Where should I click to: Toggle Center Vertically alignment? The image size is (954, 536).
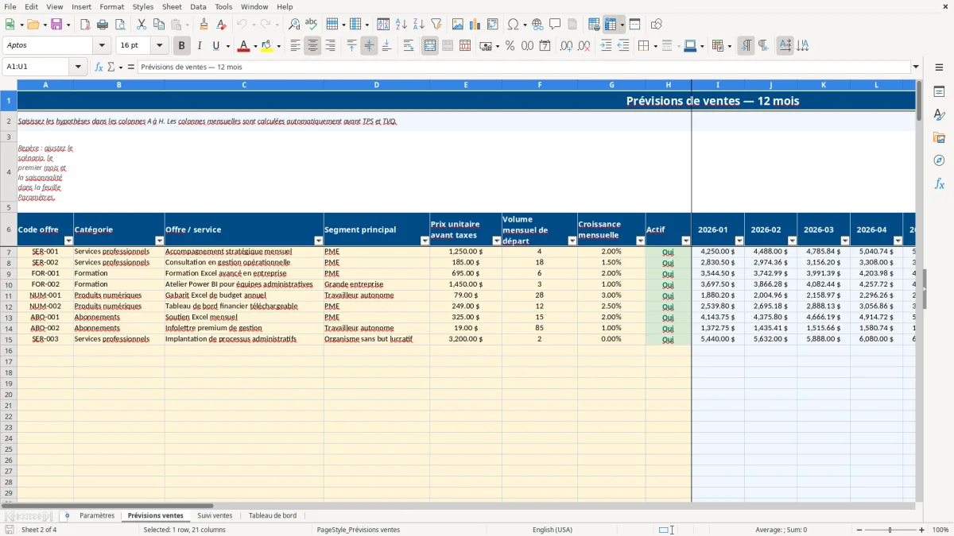coord(369,46)
